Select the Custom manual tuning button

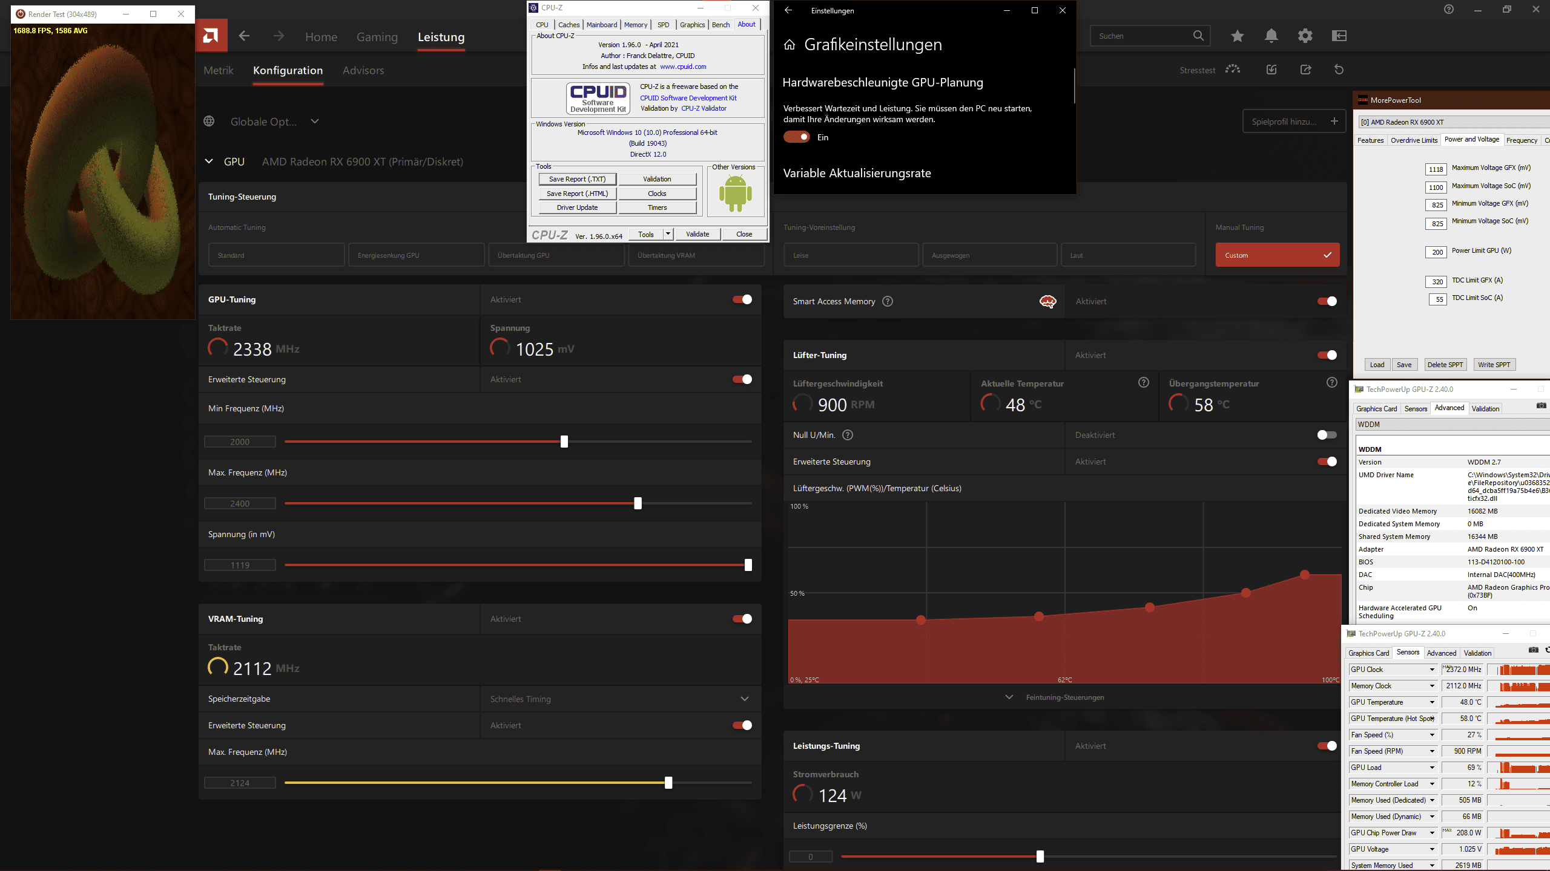(1278, 255)
